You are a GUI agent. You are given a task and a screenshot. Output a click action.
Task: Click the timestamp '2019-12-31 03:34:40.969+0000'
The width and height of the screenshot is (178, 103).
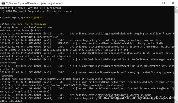coord(21,34)
